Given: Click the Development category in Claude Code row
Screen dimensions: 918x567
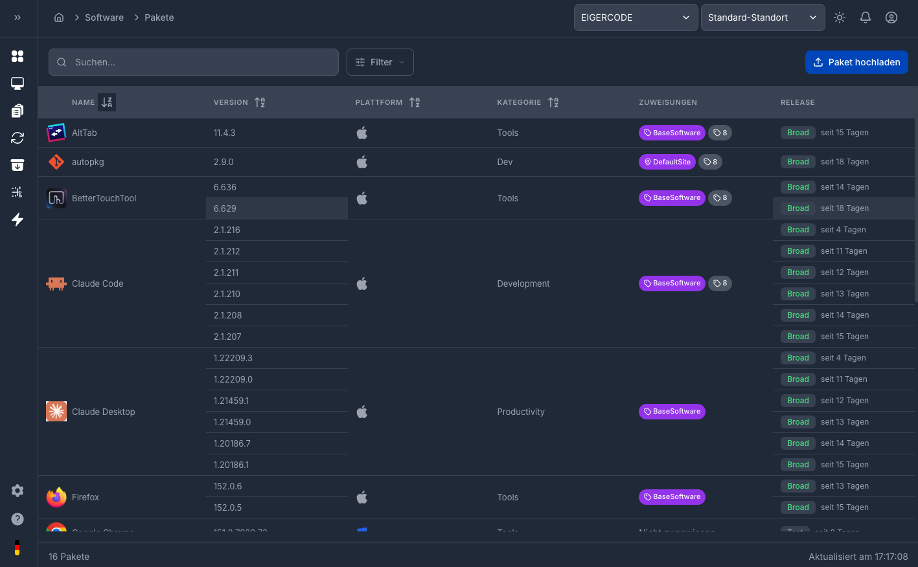Looking at the screenshot, I should pyautogui.click(x=523, y=283).
